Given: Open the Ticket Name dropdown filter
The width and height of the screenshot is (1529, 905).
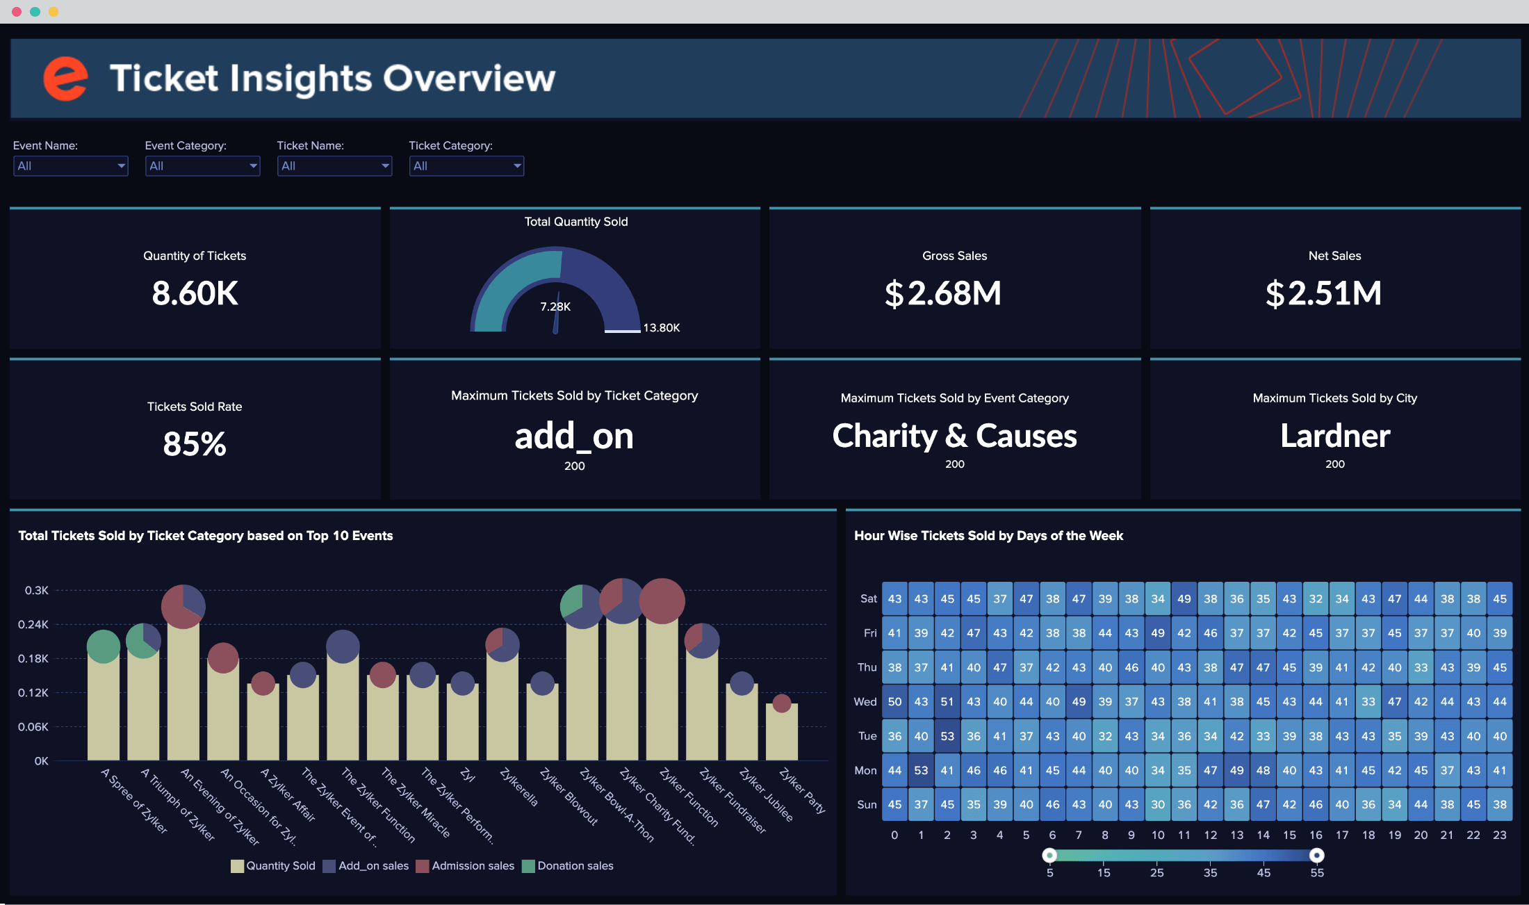Looking at the screenshot, I should pos(334,166).
